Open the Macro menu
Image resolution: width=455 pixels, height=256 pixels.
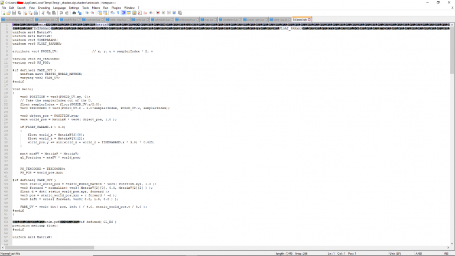click(96, 8)
